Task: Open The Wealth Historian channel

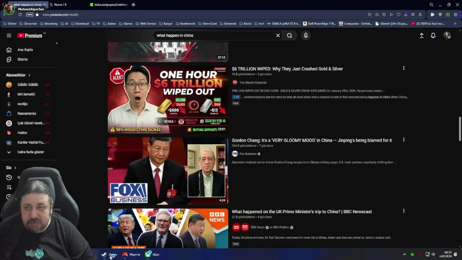Action: coord(253,82)
